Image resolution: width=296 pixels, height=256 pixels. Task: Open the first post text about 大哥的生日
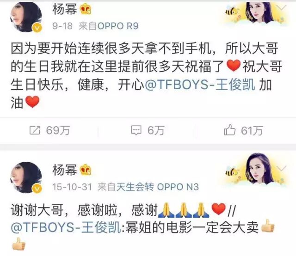point(146,75)
